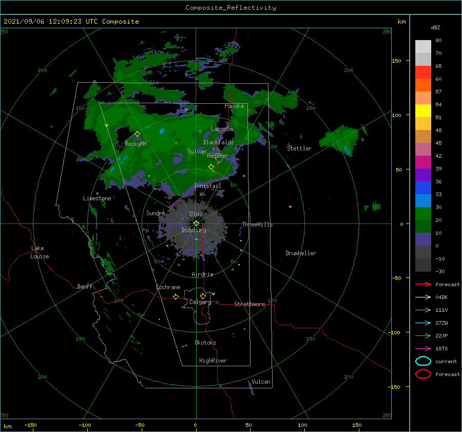This screenshot has height=432, width=462.
Task: Click the Innisfail map label
Action: (208, 186)
